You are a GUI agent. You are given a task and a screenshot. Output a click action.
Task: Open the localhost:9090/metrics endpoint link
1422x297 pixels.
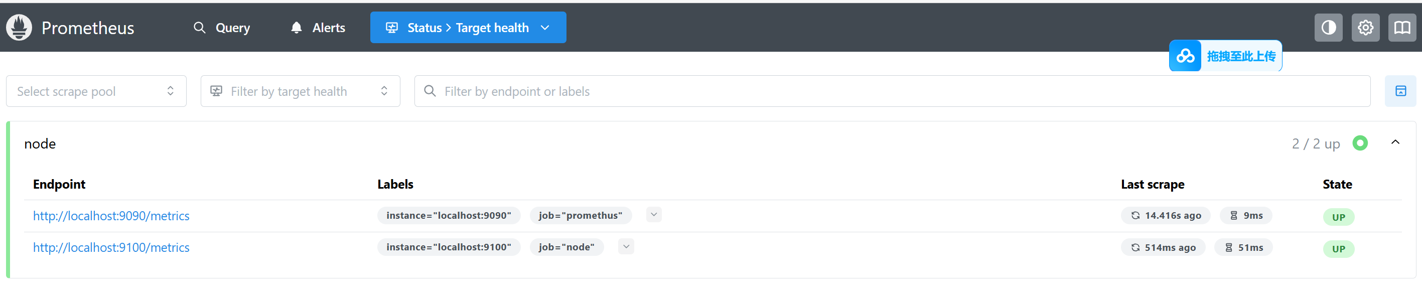111,216
